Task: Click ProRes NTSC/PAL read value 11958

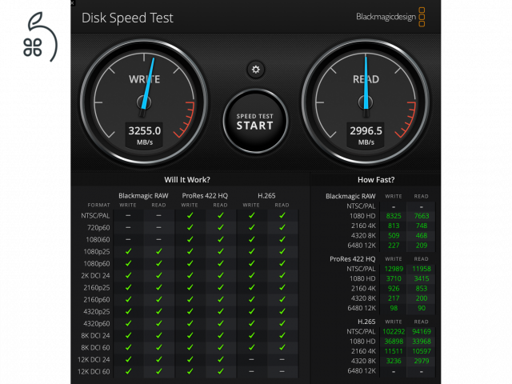Action: point(422,269)
